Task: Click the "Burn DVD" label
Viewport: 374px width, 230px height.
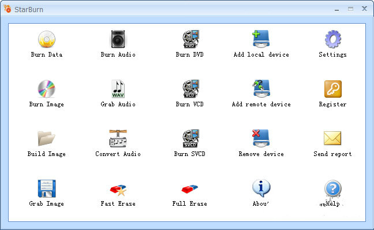Action: pos(190,55)
